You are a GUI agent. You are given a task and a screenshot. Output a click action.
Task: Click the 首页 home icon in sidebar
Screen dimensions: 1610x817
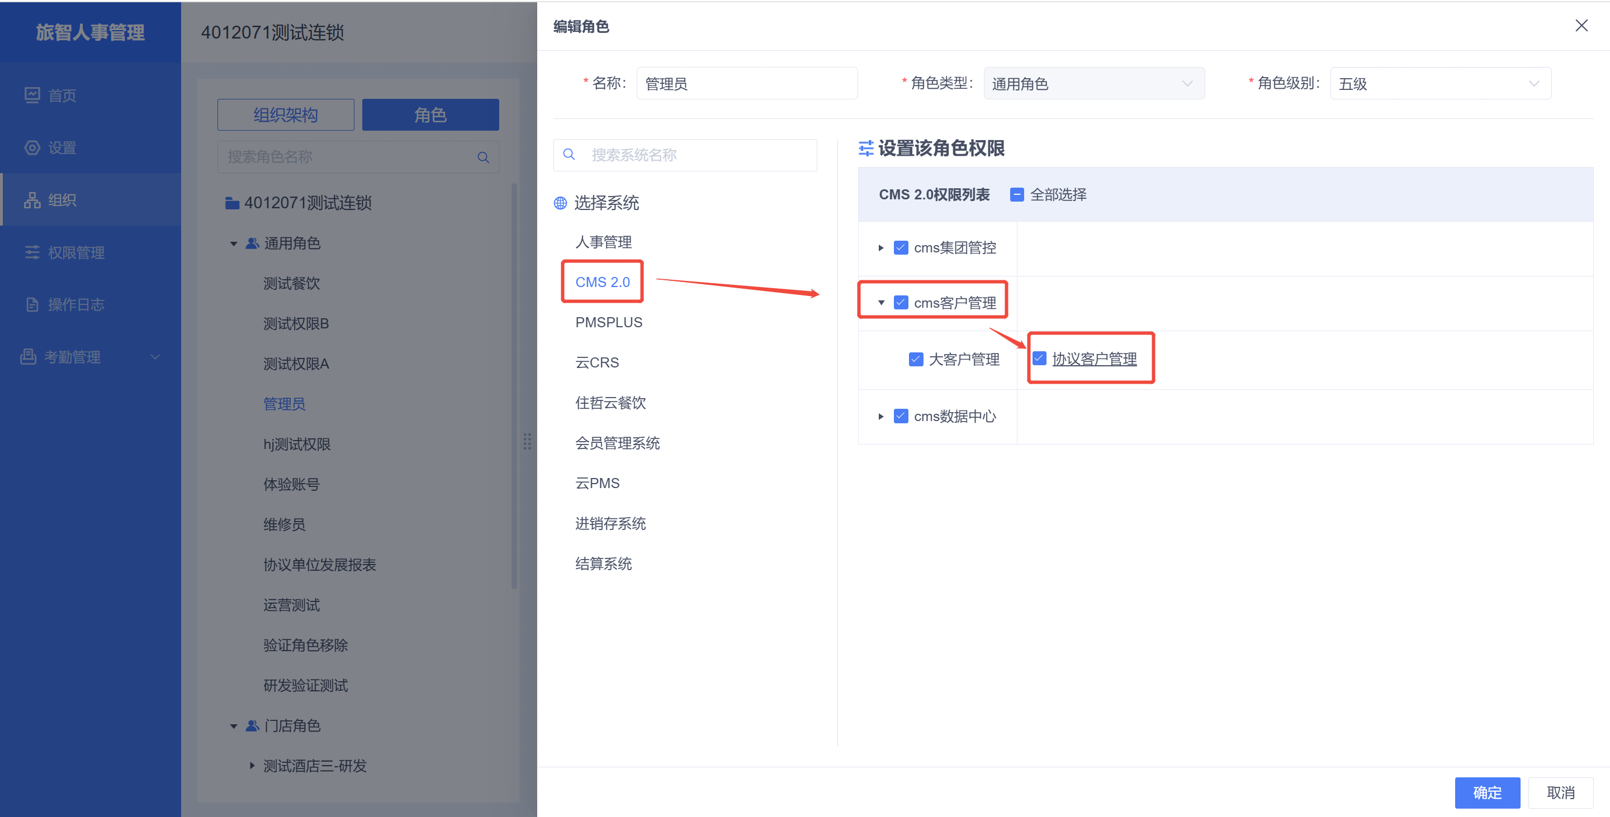(x=32, y=95)
